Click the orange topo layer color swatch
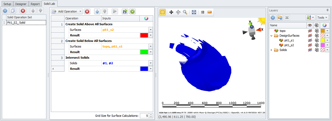The width and height of the screenshot is (332, 121). (323, 31)
